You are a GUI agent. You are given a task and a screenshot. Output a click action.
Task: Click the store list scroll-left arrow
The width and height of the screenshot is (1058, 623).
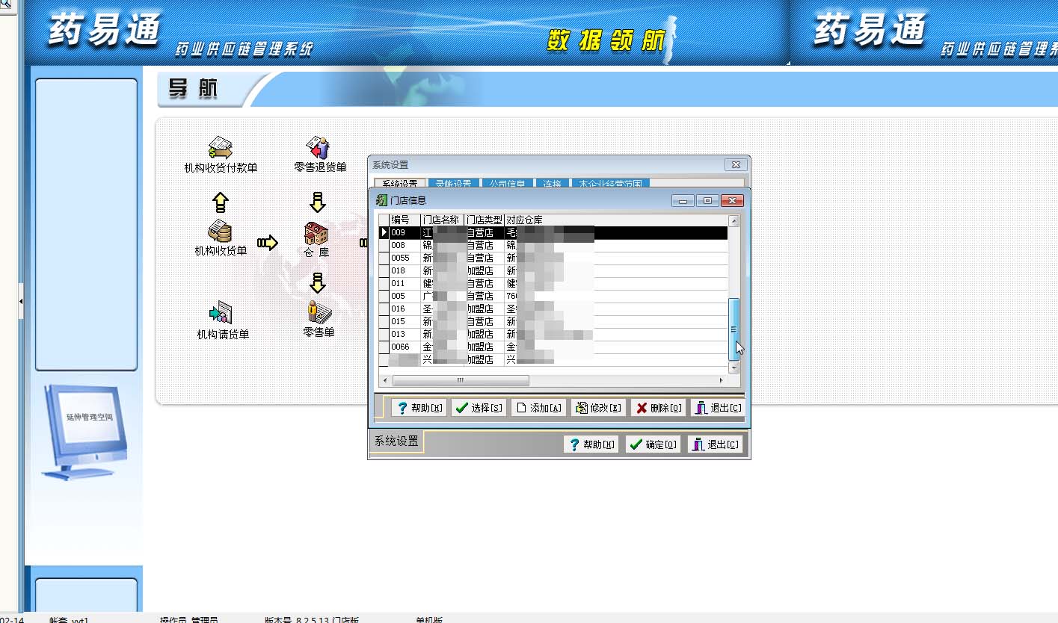point(385,380)
